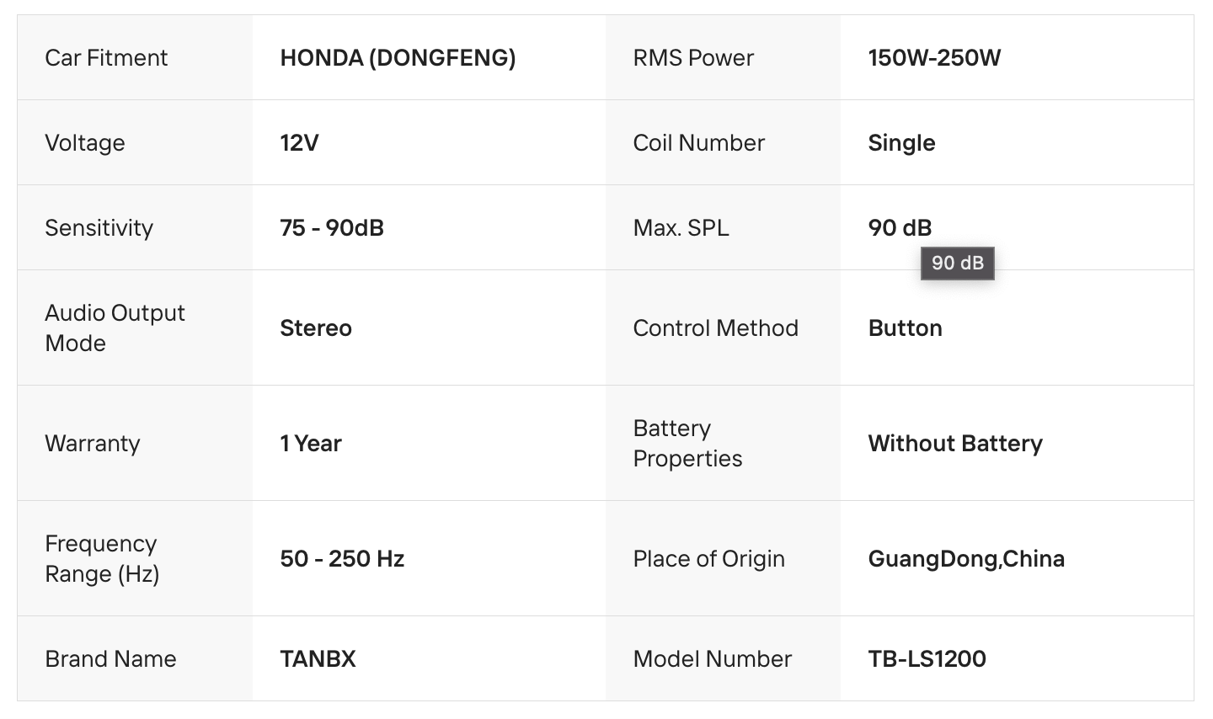Select the 75 - 90dB sensitivity value

coord(332,228)
